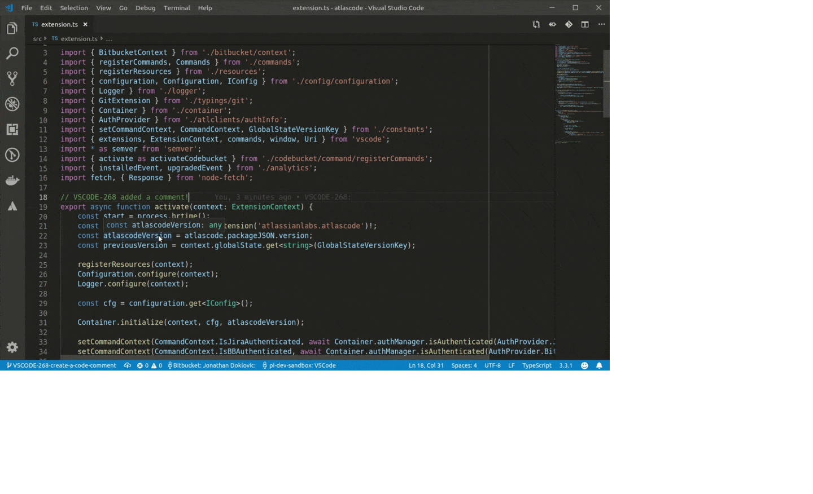Open the GitLens view in activity bar

(x=12, y=155)
